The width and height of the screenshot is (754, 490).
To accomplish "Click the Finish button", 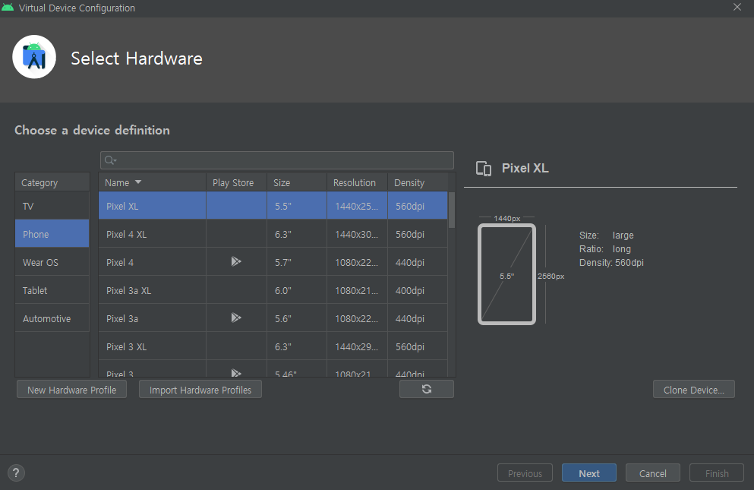I will 717,473.
